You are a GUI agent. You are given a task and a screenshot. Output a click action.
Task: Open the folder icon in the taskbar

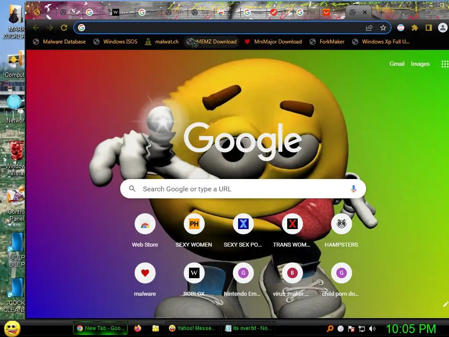(x=156, y=328)
